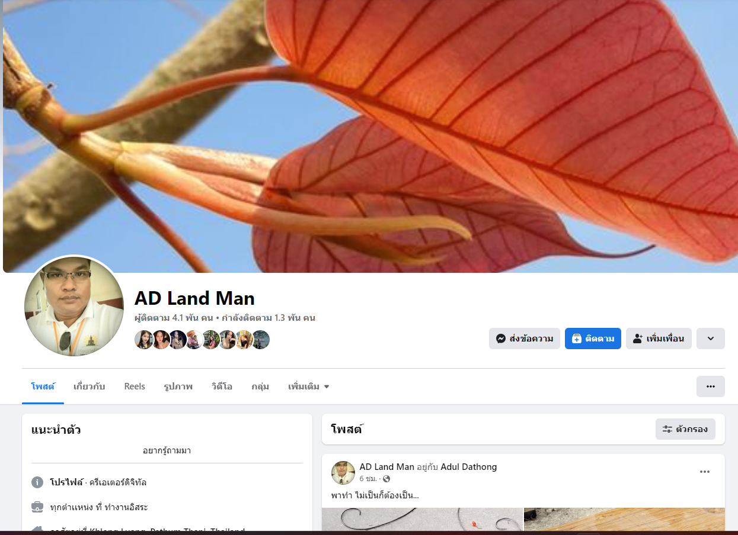Open the three-dot menu in profile tab bar
The height and width of the screenshot is (535, 738).
[711, 386]
